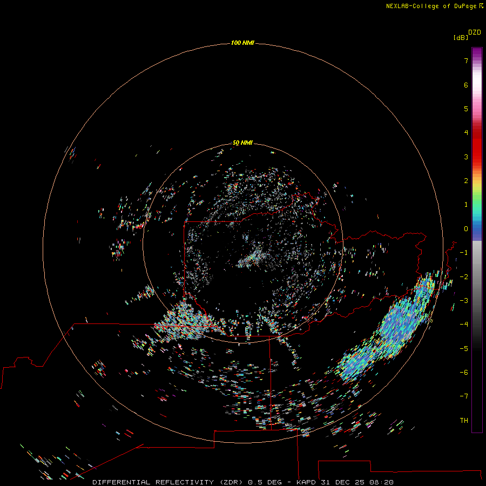Image resolution: width=486 pixels, height=486 pixels.
Task: Click the -4 dB scale value
Action: (464, 325)
